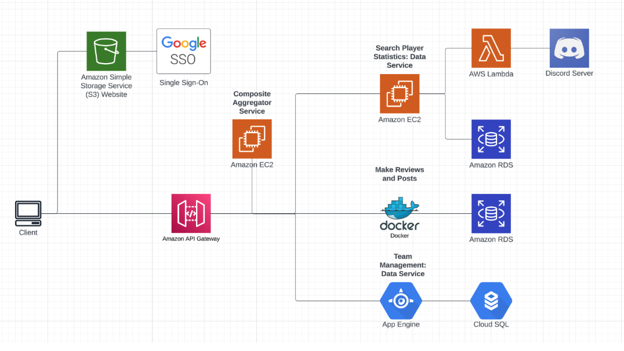624x351 pixels.
Task: Click 'Amazon EC2' caption under Composite Aggregator
Action: point(252,164)
